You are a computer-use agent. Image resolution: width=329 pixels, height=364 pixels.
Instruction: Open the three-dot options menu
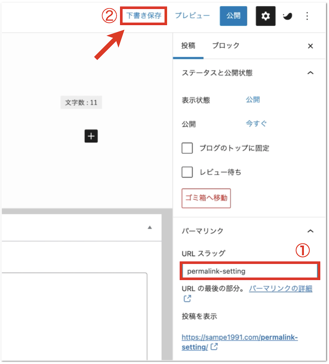pos(307,16)
